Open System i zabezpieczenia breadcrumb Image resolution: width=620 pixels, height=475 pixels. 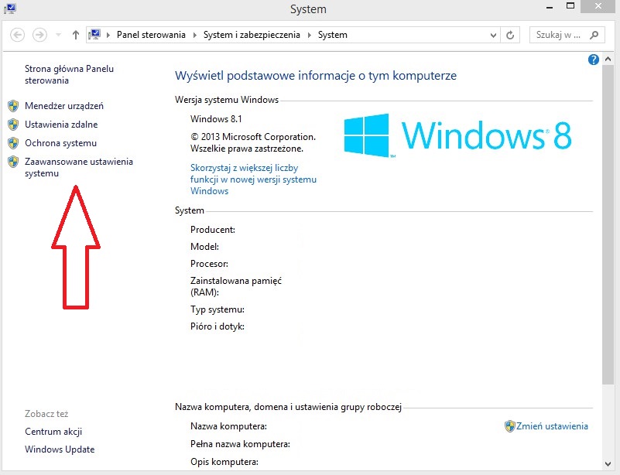pyautogui.click(x=252, y=35)
